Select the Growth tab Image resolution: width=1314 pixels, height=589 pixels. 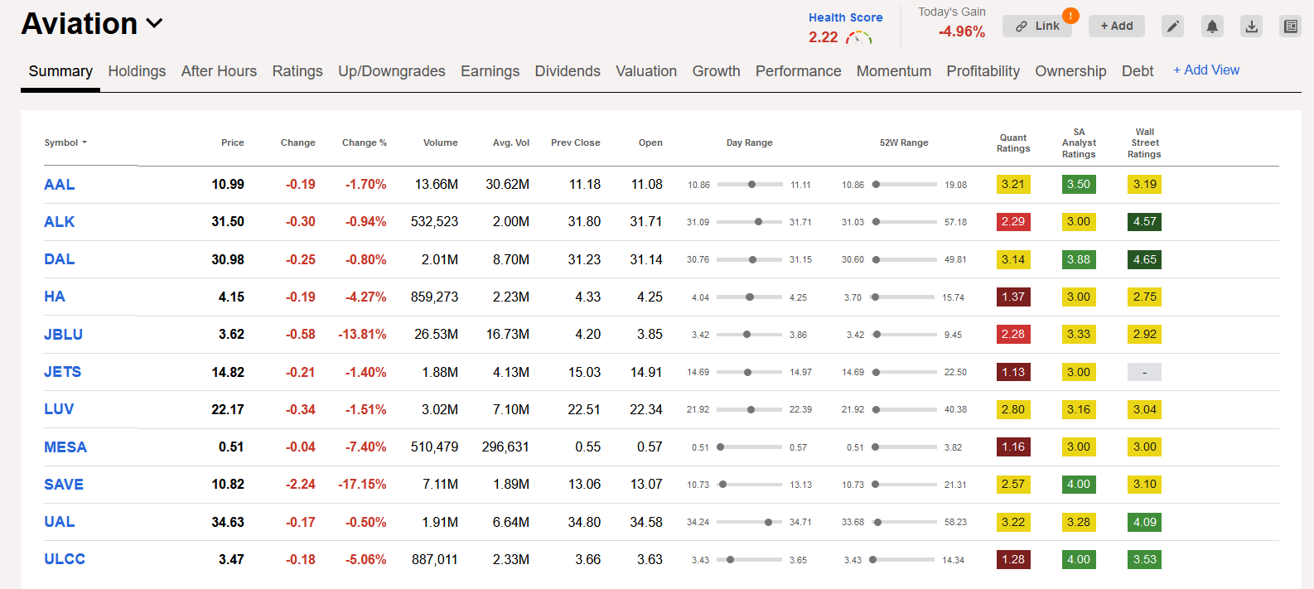pyautogui.click(x=716, y=71)
